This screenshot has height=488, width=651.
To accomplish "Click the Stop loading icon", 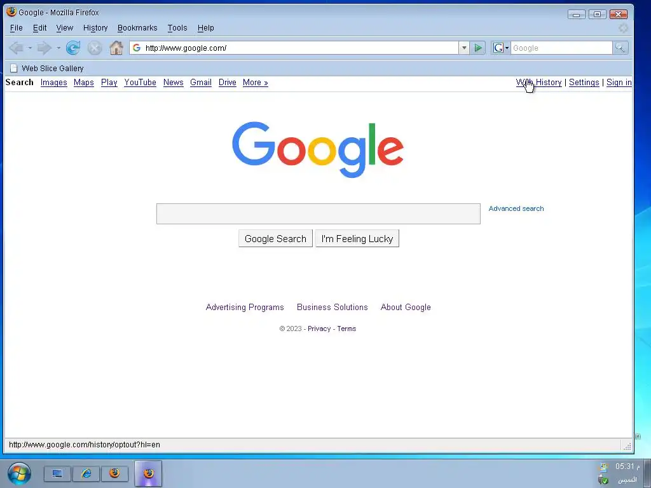I will [x=95, y=48].
